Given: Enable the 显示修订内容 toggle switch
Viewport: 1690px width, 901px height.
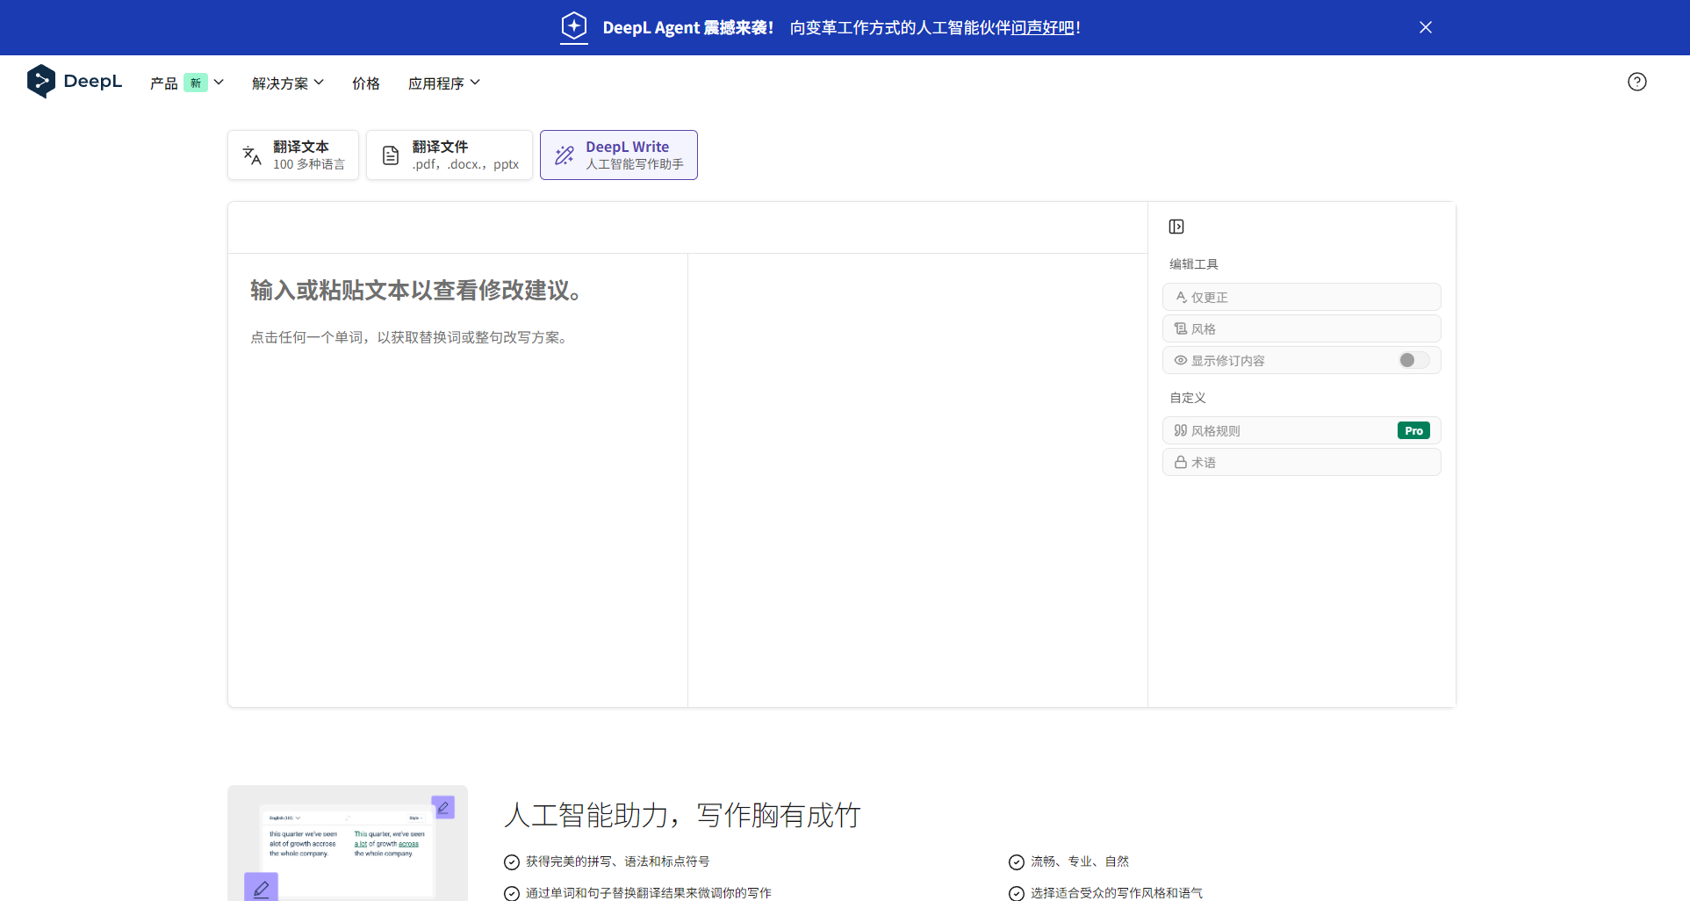Looking at the screenshot, I should tap(1413, 360).
